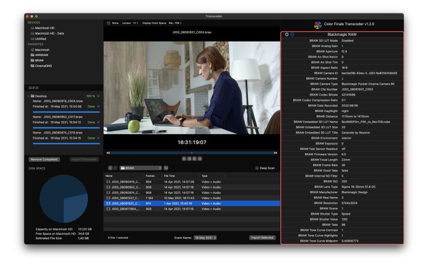Click the LUT cube icon in viewer toolbar
Screen dimensions: 428x260
(x=109, y=23)
